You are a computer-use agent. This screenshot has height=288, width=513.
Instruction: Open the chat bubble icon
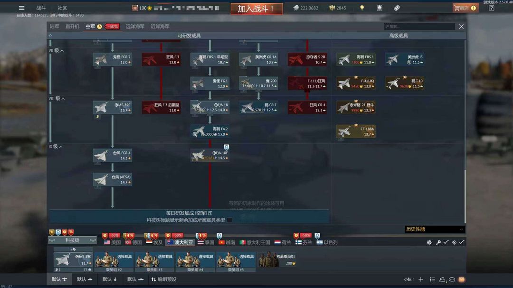click(452, 279)
